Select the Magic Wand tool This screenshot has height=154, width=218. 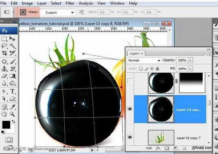[x=12, y=46]
